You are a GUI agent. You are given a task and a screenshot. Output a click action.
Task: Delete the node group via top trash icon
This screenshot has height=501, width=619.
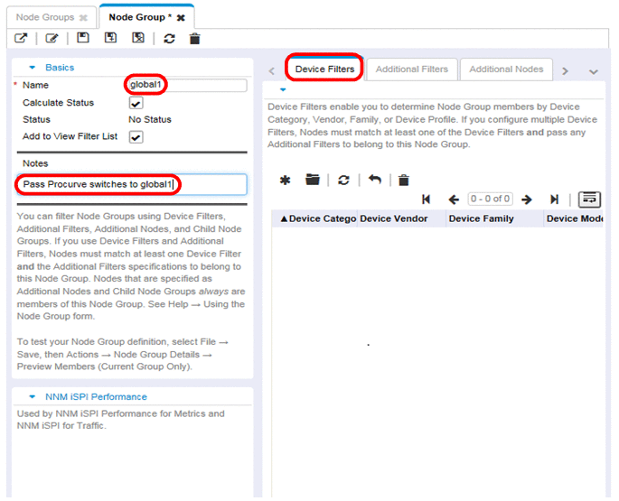point(194,38)
